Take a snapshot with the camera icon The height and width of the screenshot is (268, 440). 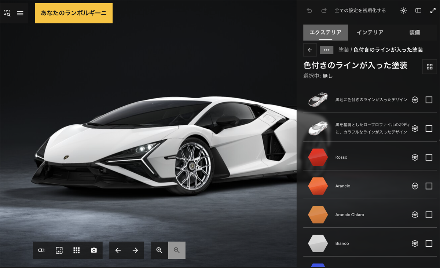pos(94,250)
